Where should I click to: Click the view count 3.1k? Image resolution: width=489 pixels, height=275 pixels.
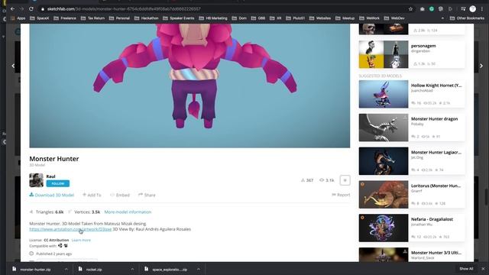(327, 180)
